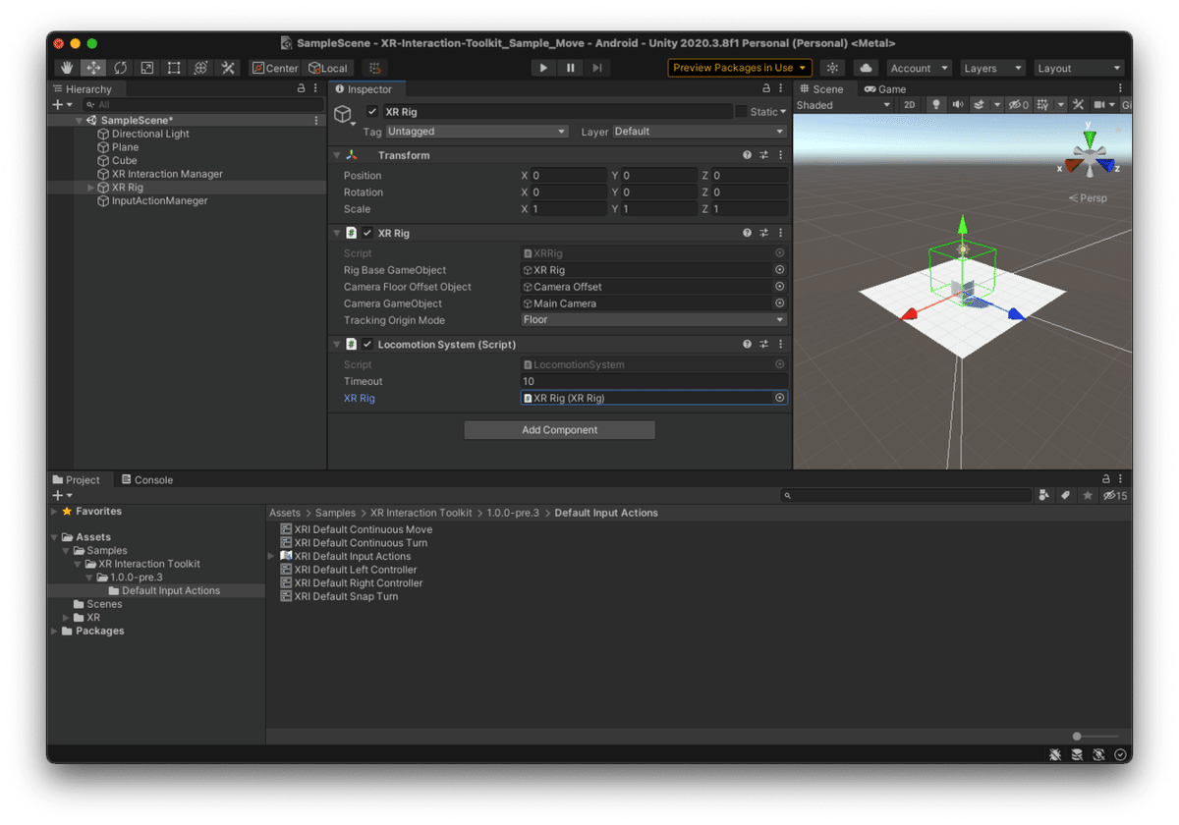The image size is (1179, 825).
Task: Toggle pivot Center button
Action: [274, 68]
